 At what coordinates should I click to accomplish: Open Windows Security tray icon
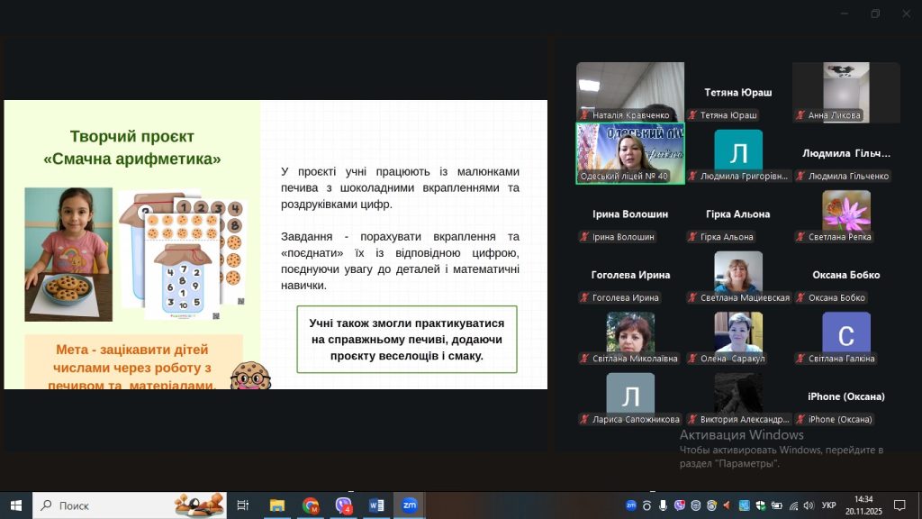pos(760,505)
